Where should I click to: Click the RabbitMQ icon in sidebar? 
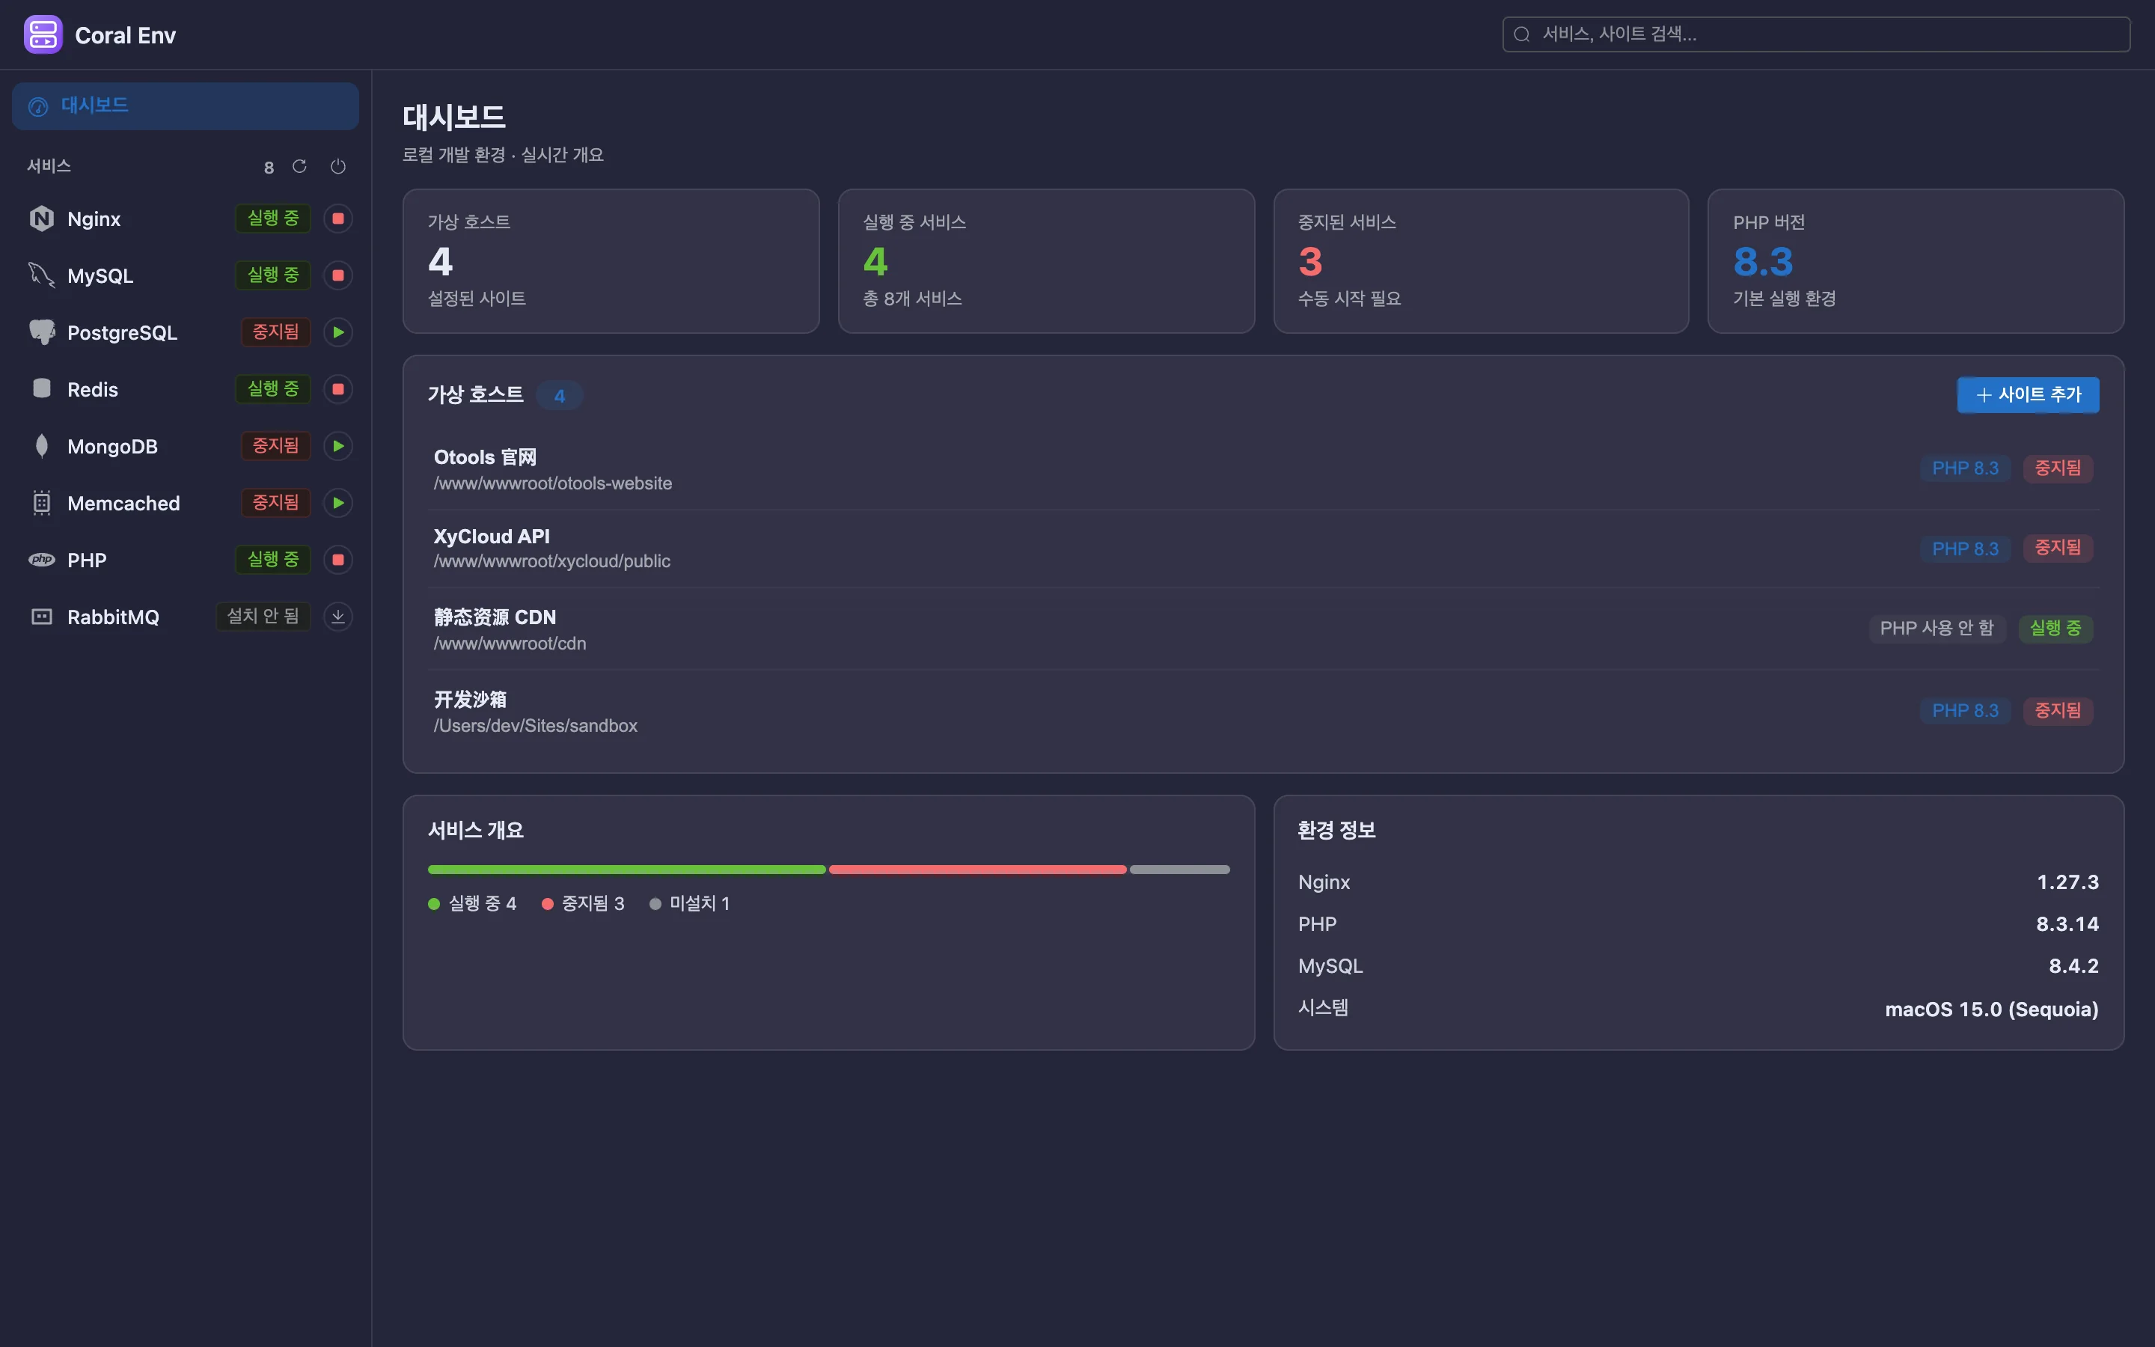pyautogui.click(x=42, y=617)
